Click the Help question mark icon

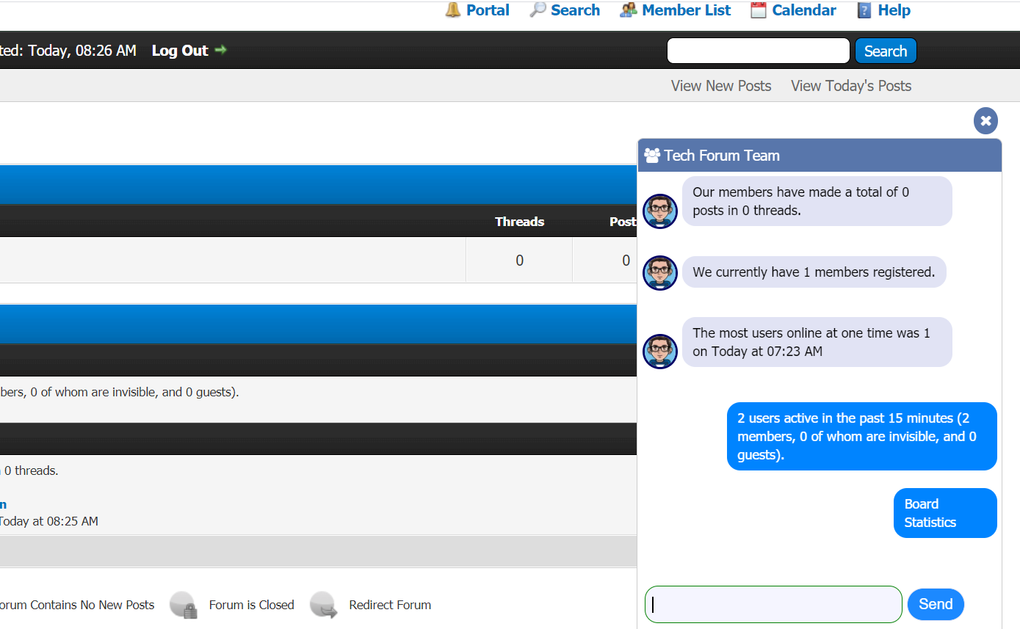click(x=864, y=10)
